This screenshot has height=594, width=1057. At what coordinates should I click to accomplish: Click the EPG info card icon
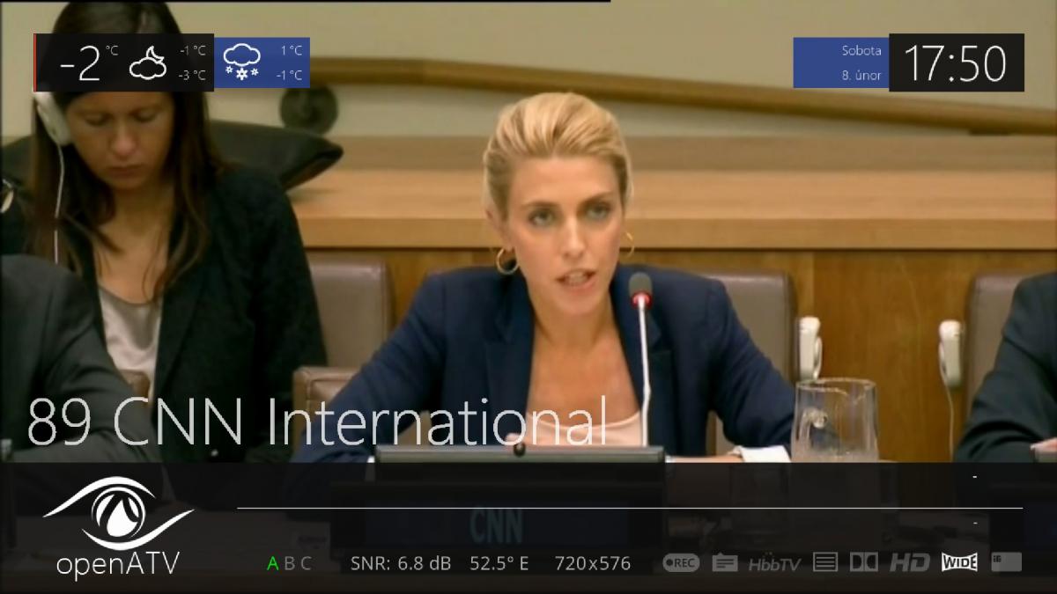725,563
